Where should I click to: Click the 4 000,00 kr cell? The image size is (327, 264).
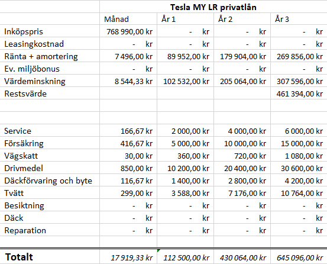242,131
